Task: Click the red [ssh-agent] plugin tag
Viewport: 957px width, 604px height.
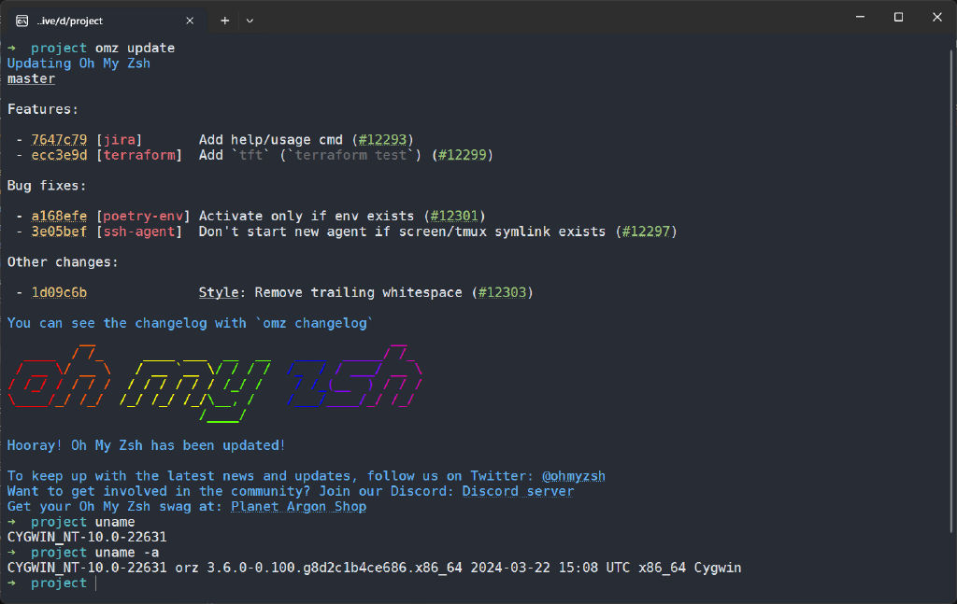Action: [x=139, y=232]
